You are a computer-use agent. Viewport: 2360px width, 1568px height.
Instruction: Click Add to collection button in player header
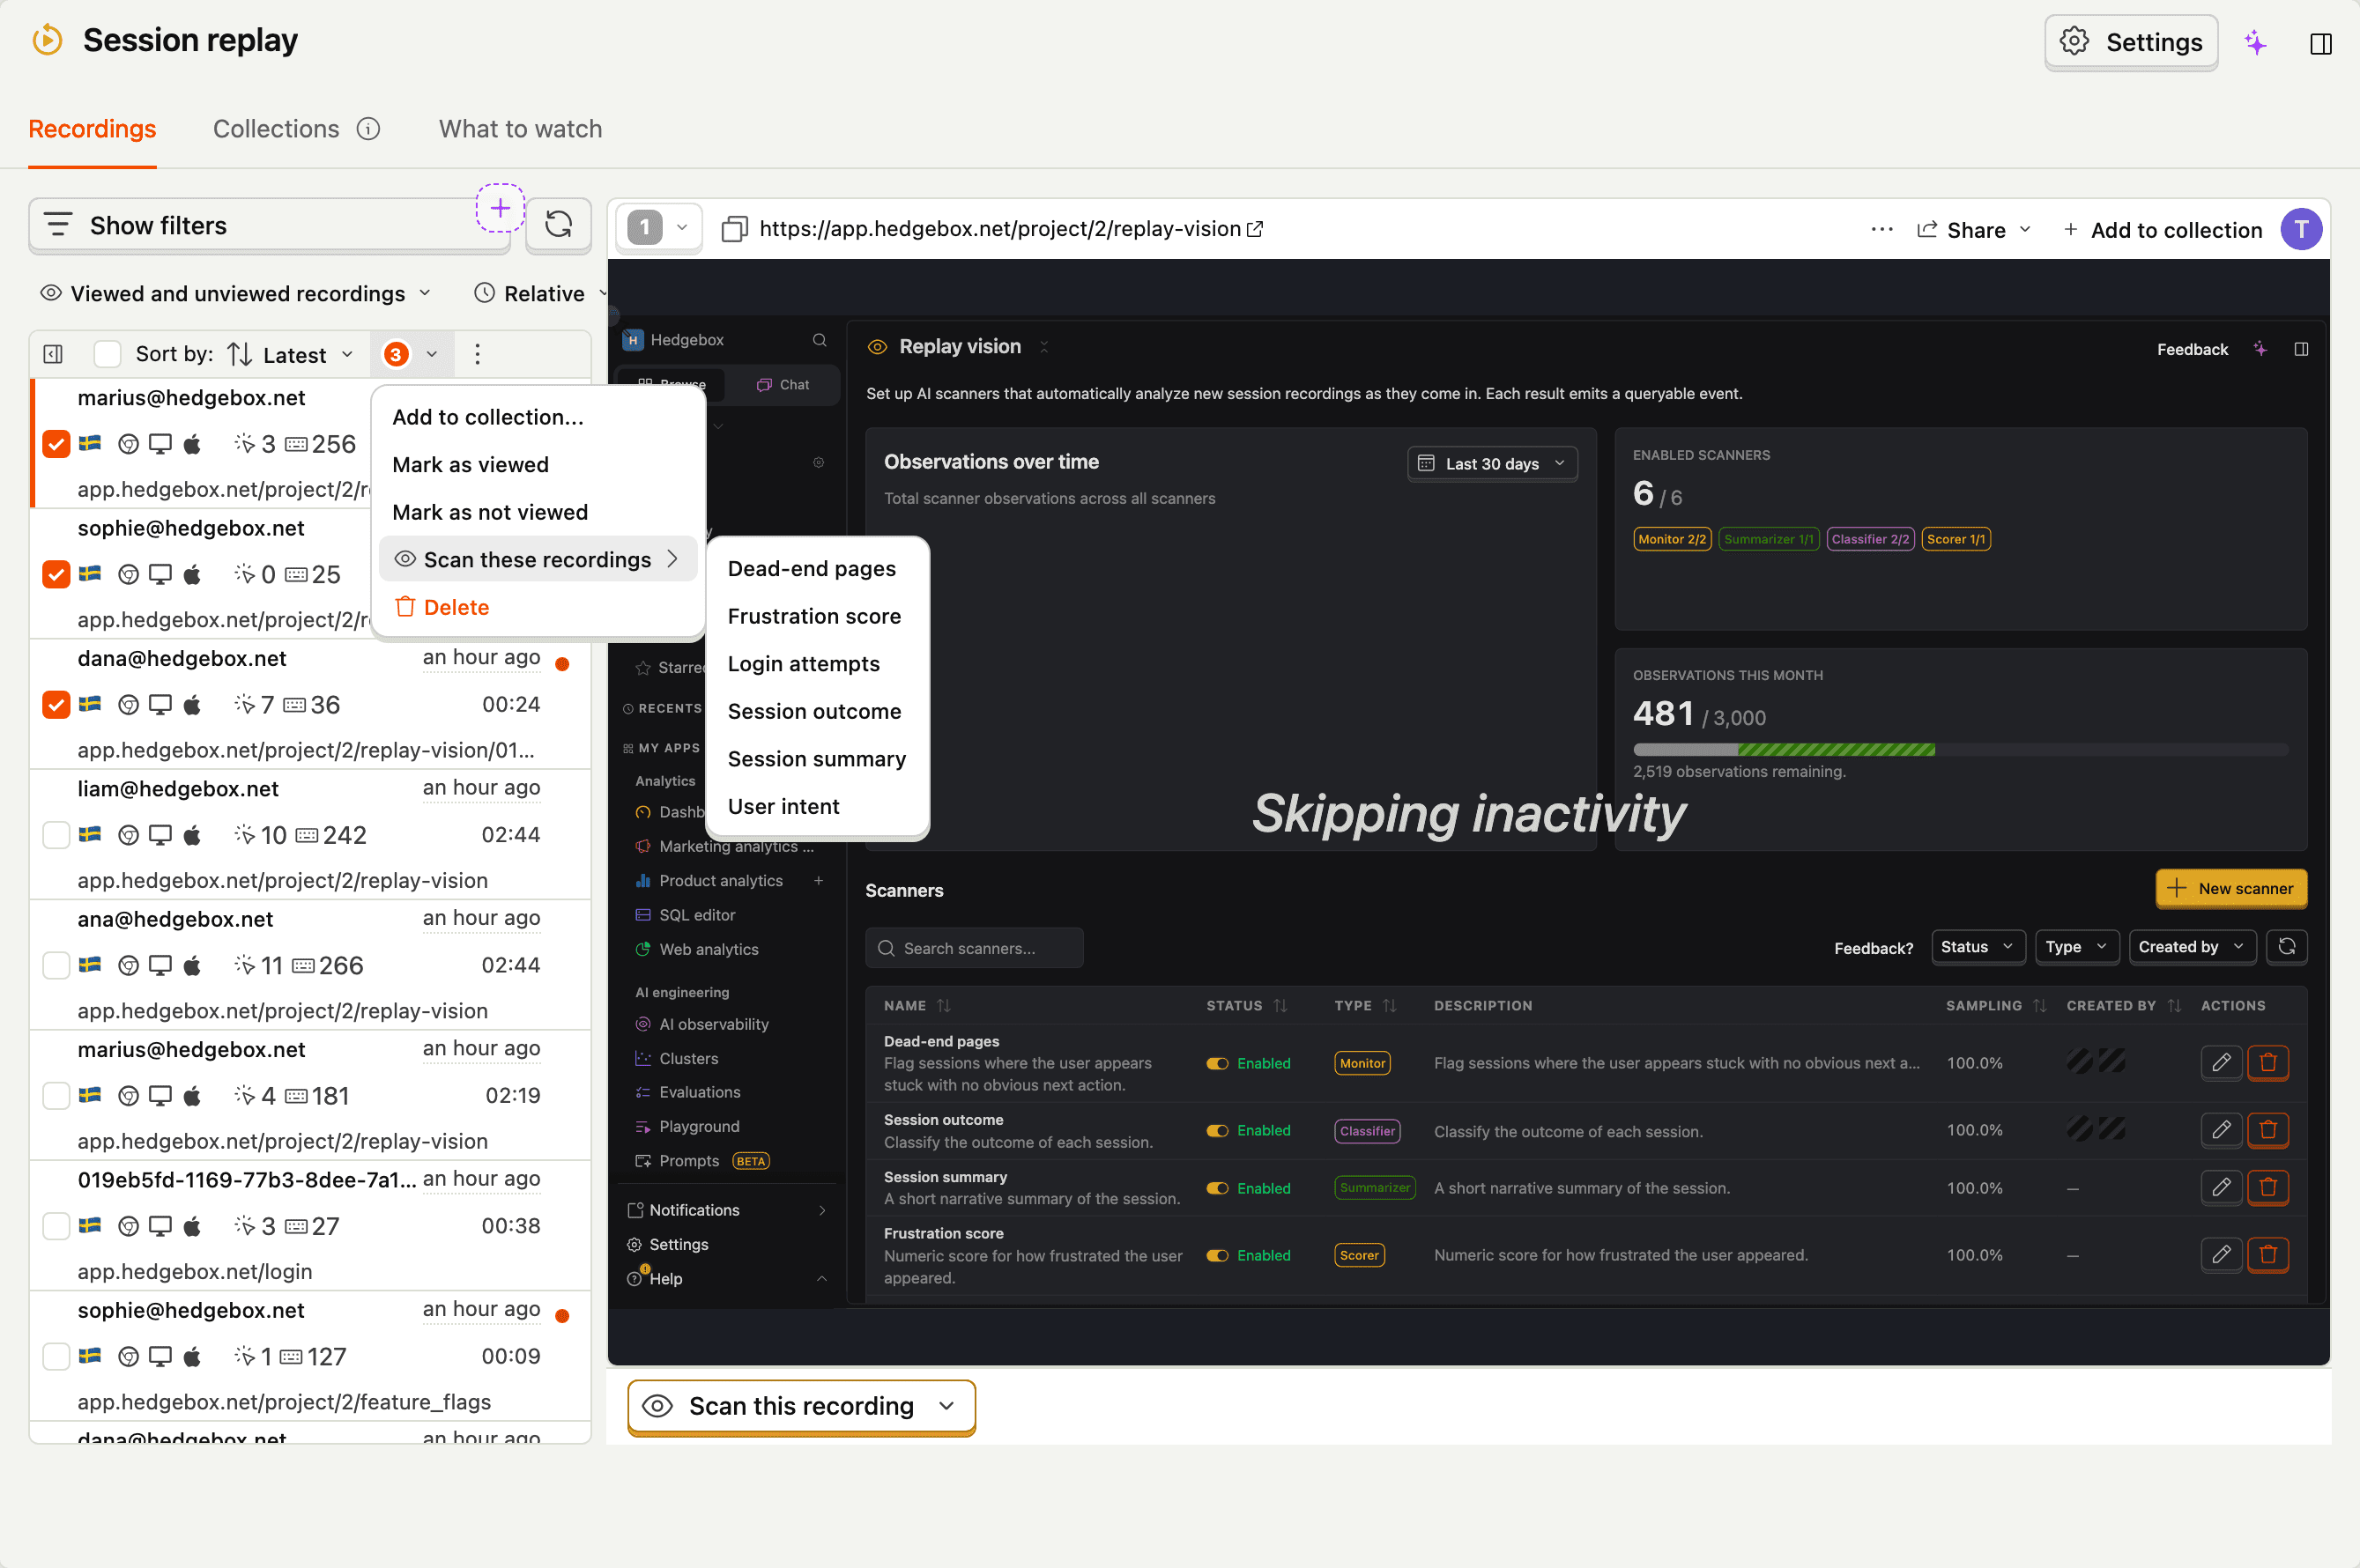point(2162,229)
